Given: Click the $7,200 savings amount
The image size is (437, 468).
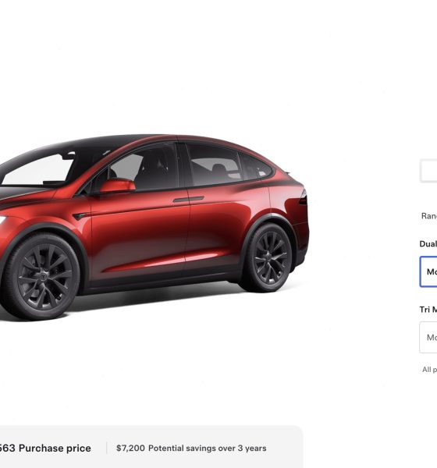Looking at the screenshot, I should pyautogui.click(x=130, y=448).
